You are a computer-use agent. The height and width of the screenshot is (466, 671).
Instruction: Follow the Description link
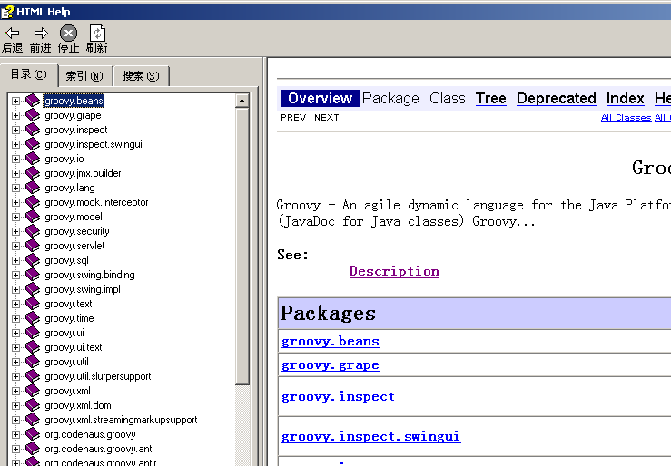[x=394, y=271]
